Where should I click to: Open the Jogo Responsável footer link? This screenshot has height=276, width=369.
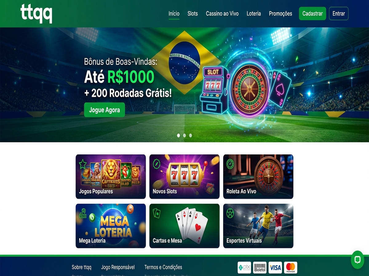(x=118, y=267)
